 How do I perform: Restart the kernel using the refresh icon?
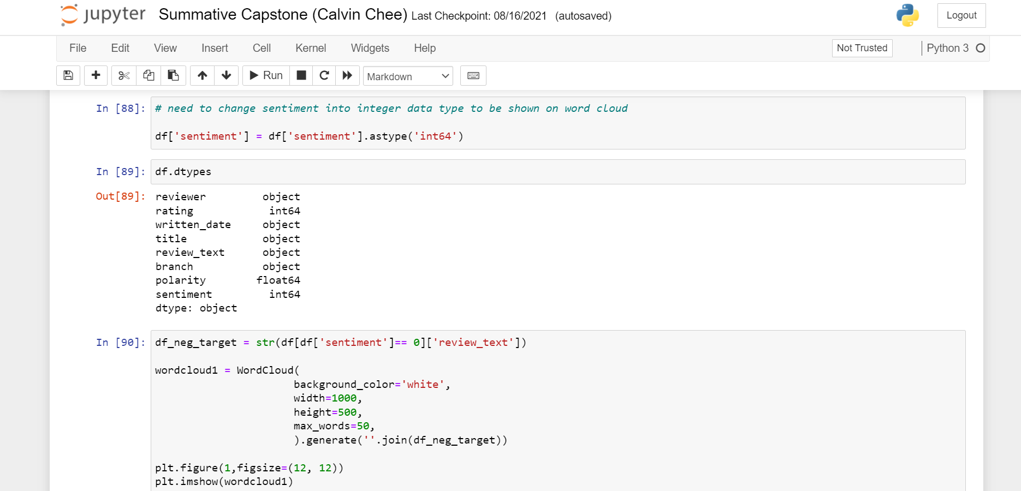pos(324,75)
